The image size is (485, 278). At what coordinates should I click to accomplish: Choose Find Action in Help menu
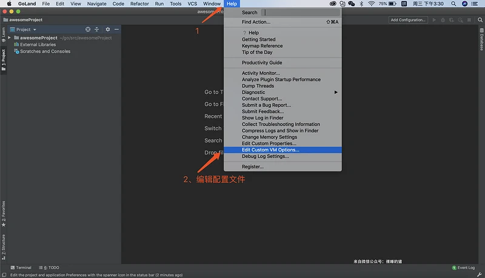click(283, 22)
